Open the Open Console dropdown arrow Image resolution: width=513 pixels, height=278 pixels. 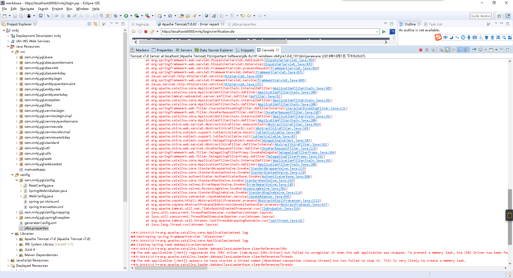pyautogui.click(x=496, y=50)
